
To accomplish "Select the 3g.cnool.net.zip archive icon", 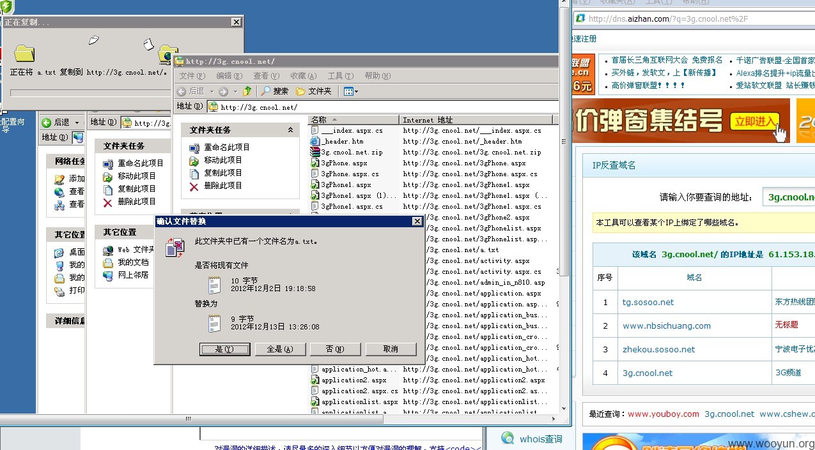I will [x=315, y=152].
